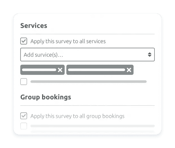Click the body of the first service tag

click(x=39, y=70)
